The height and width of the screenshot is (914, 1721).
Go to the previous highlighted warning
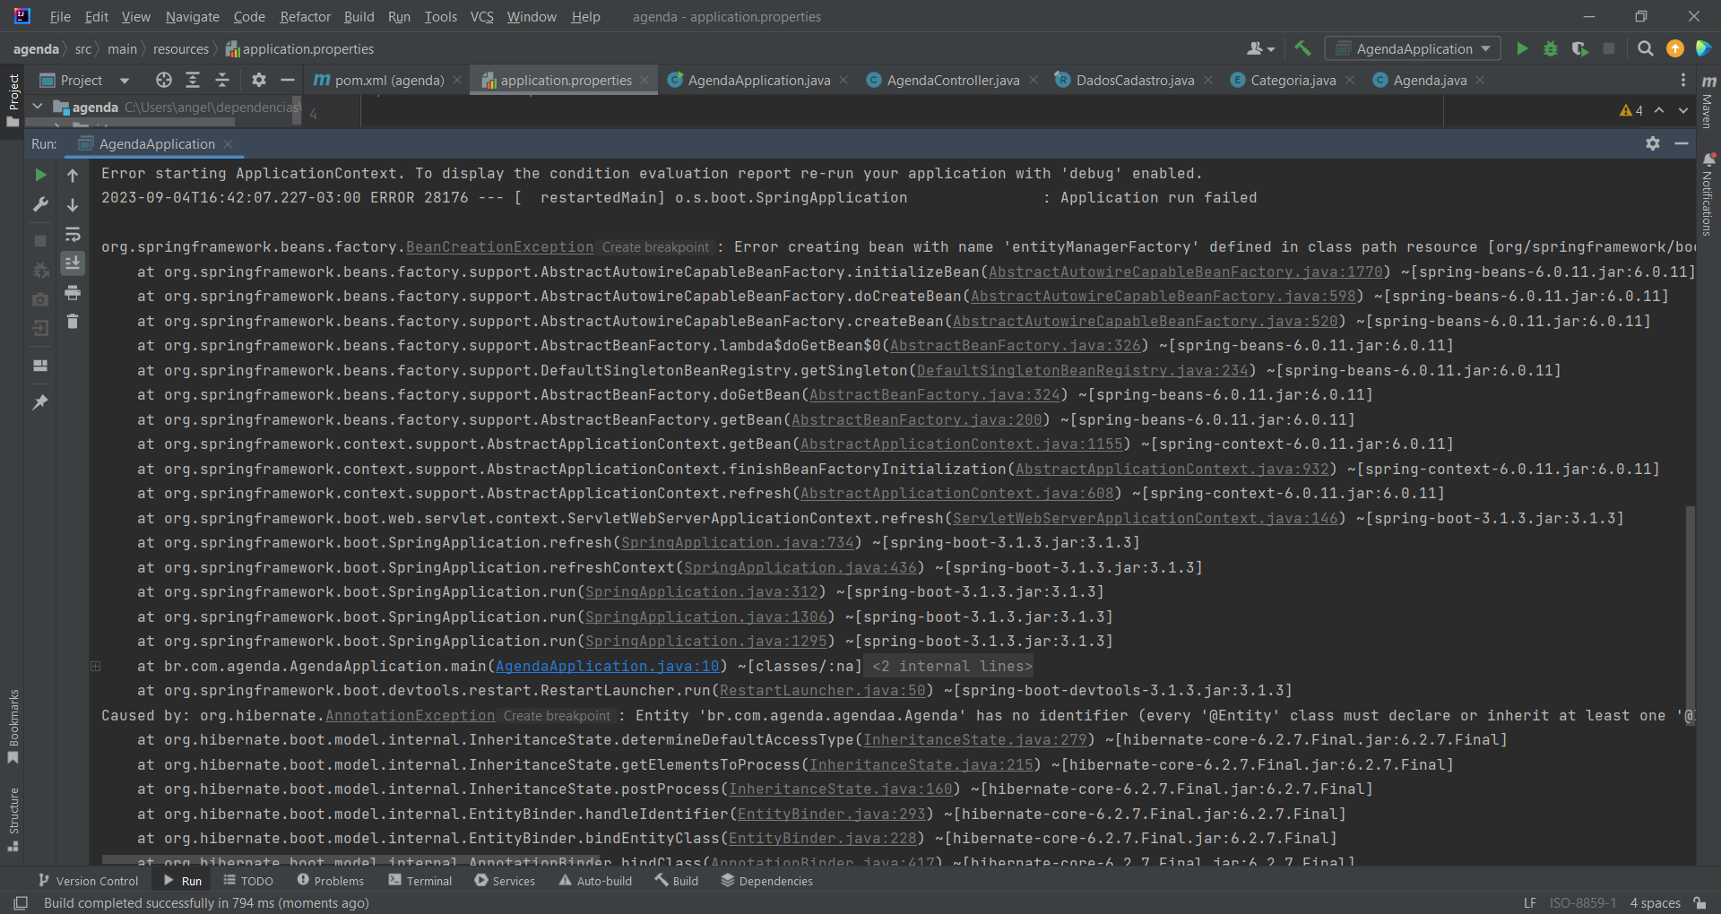point(1659,110)
